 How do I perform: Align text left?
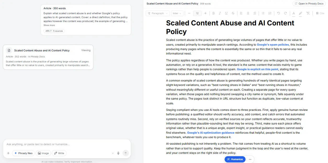point(241,13)
